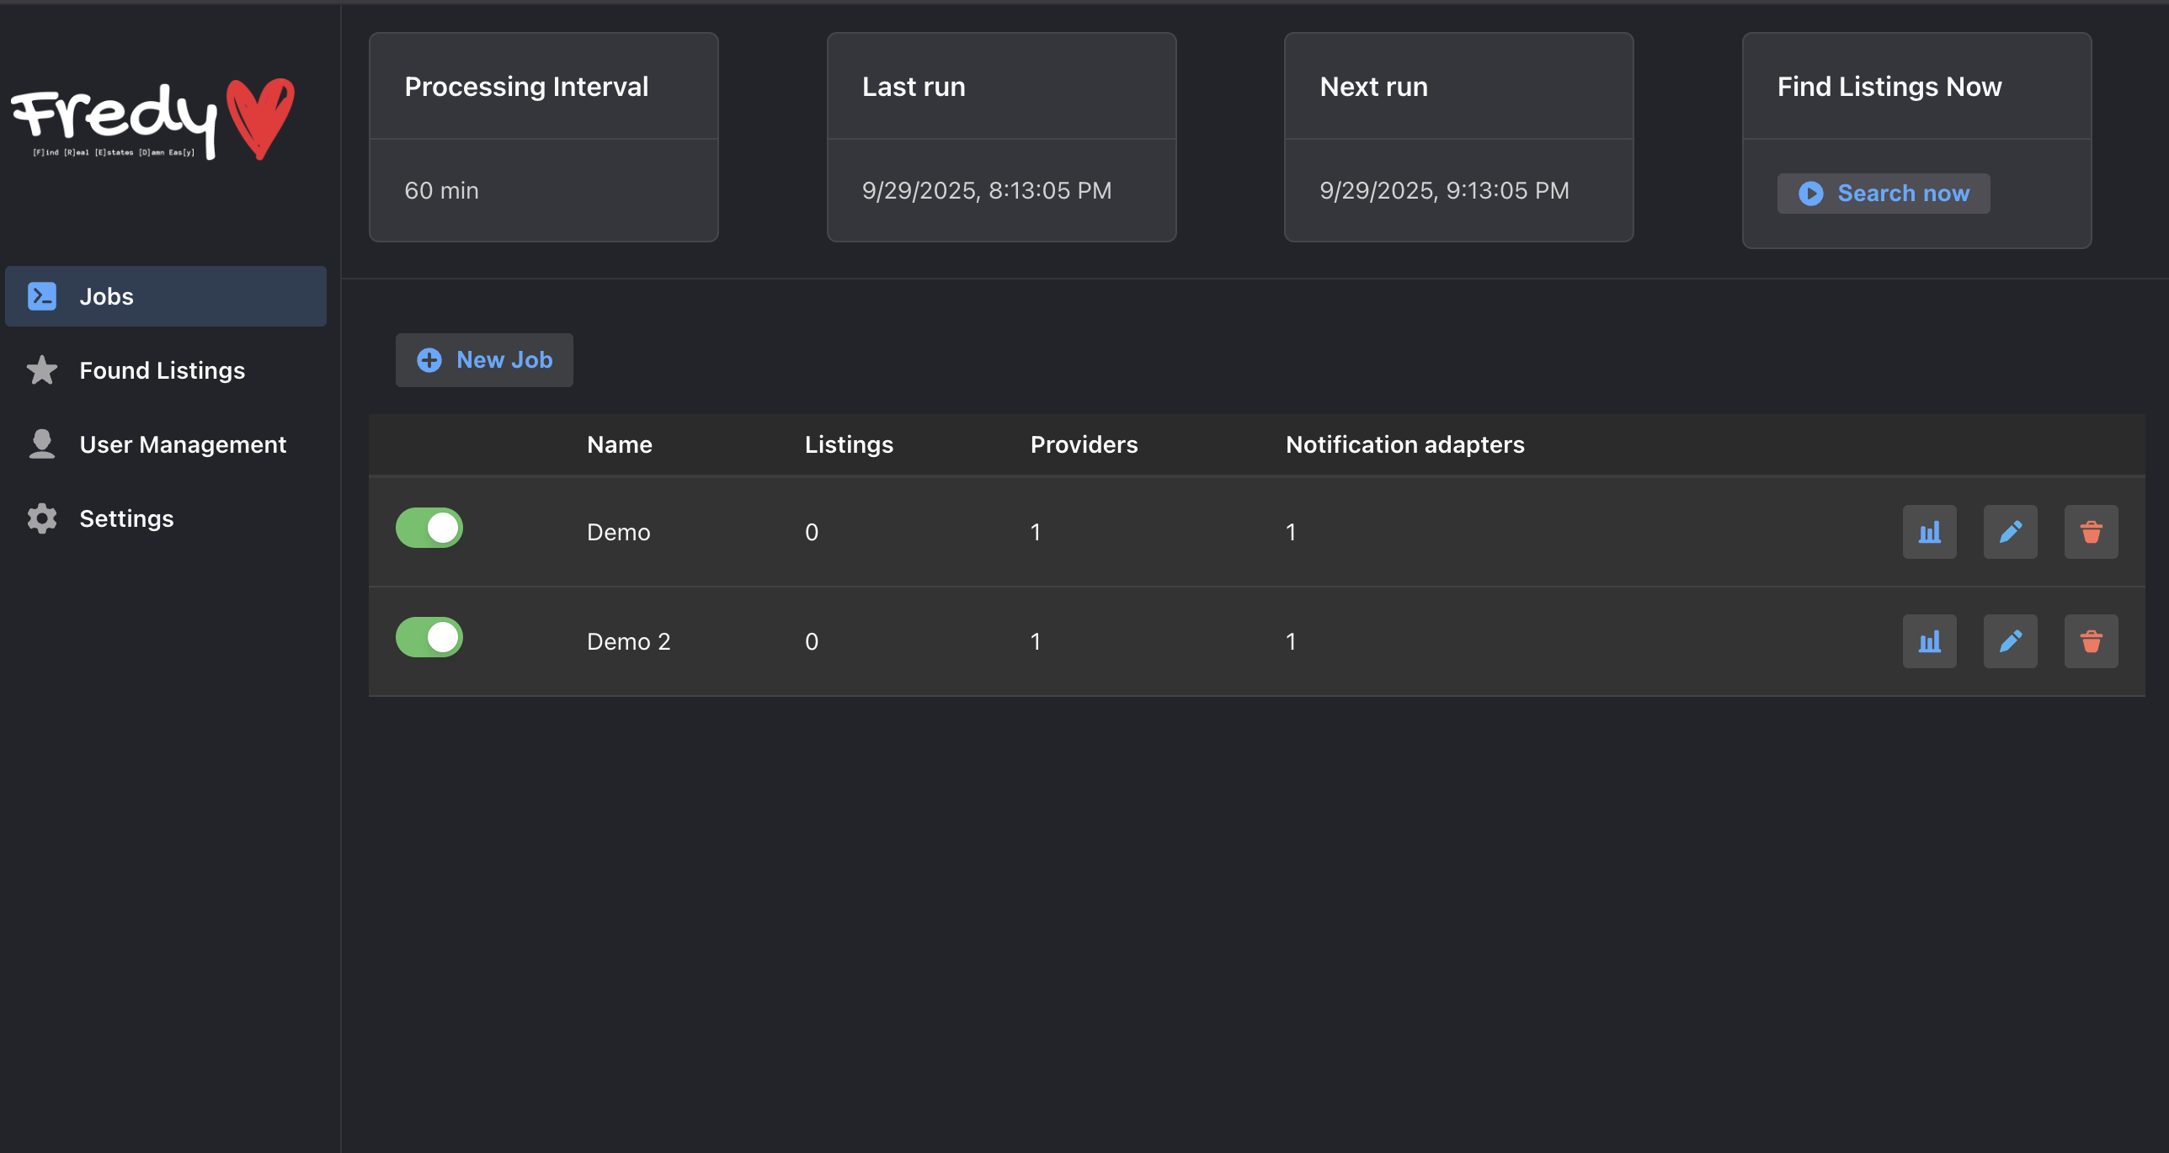Click the Last run timestamp 8:13:05 PM
Screen dimensions: 2169x1153
pos(987,190)
